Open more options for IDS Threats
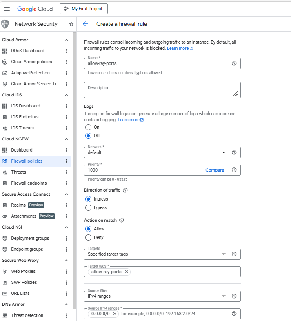This screenshot has height=321, width=291. coord(66,128)
